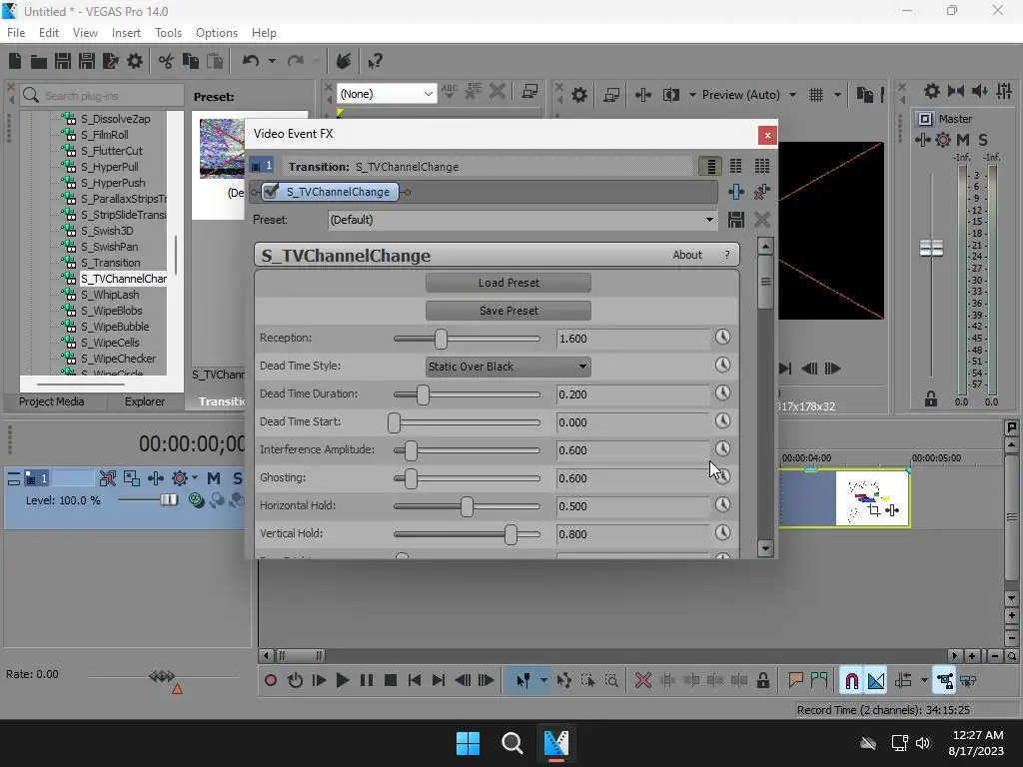Open Undo history dropdown arrow
The height and width of the screenshot is (767, 1023).
tap(272, 61)
